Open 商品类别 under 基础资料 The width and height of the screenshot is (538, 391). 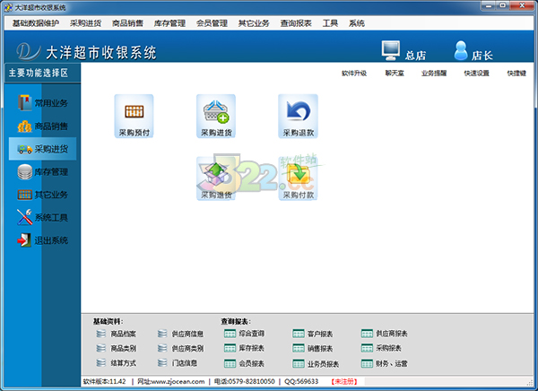(117, 349)
